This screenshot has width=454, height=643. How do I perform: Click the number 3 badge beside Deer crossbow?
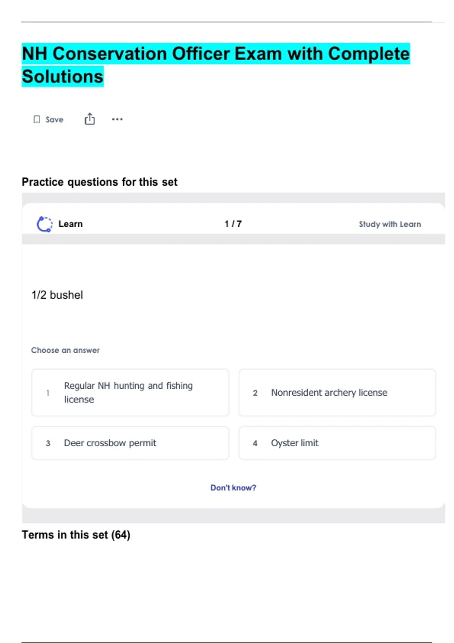pyautogui.click(x=48, y=443)
